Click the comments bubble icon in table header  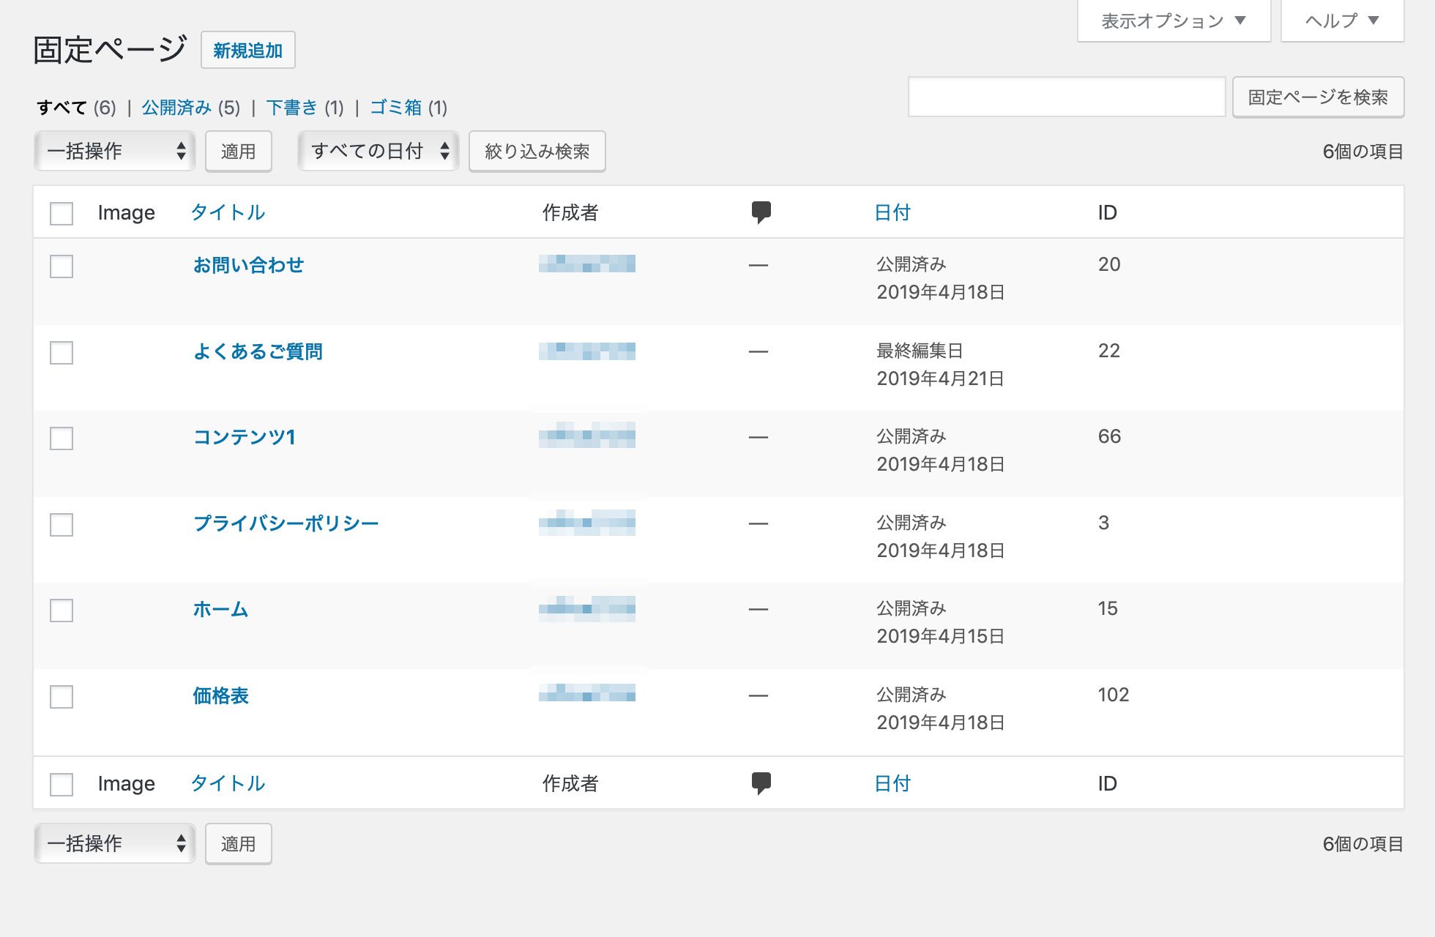pos(761,212)
